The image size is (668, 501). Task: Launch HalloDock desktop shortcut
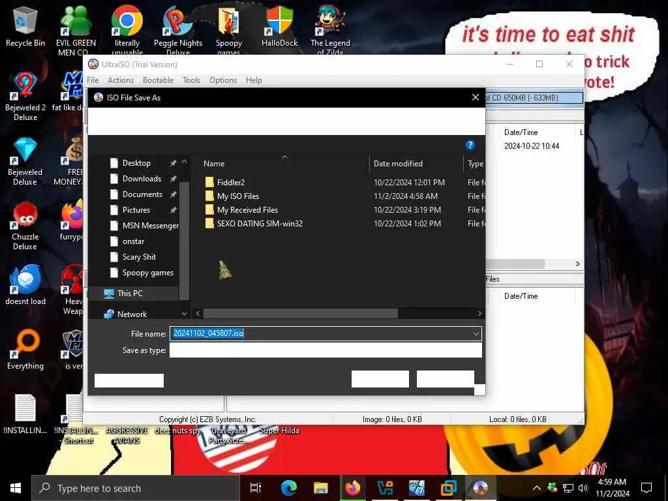(279, 26)
